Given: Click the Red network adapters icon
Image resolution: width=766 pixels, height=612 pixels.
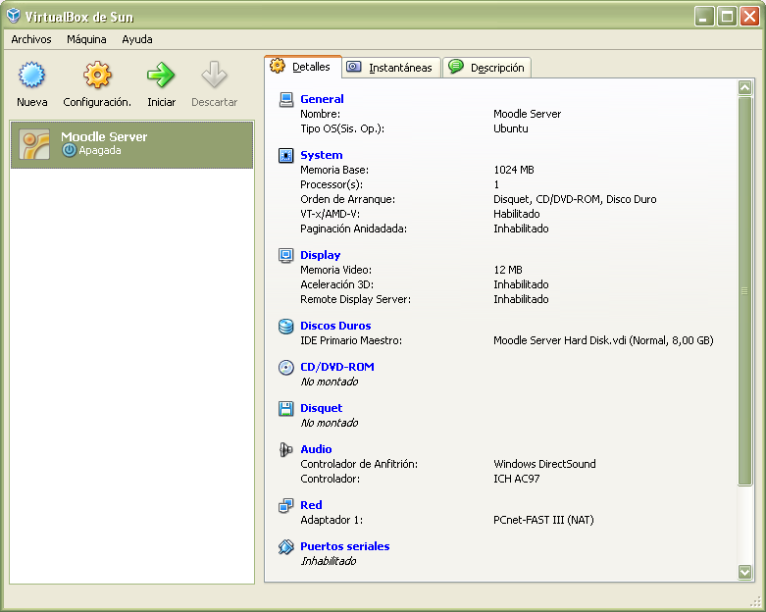Looking at the screenshot, I should tap(285, 505).
